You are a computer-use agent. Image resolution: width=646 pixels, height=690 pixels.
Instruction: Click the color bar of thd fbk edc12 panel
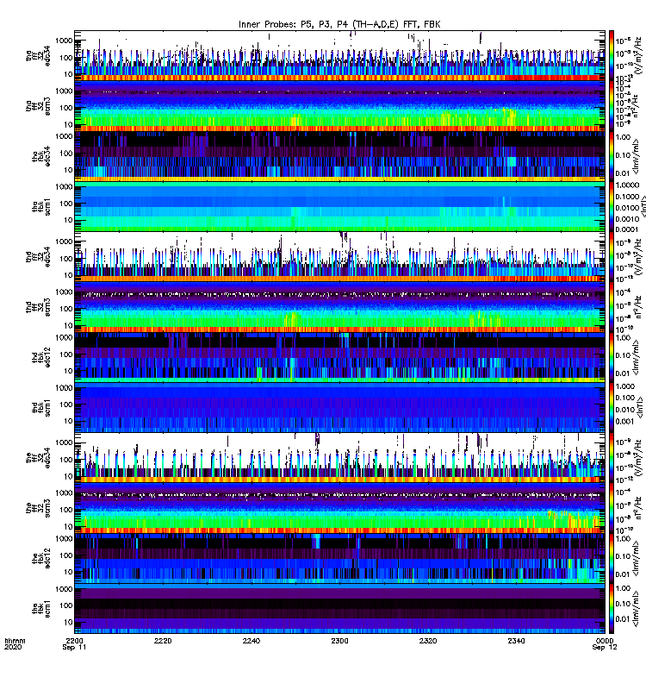[612, 358]
